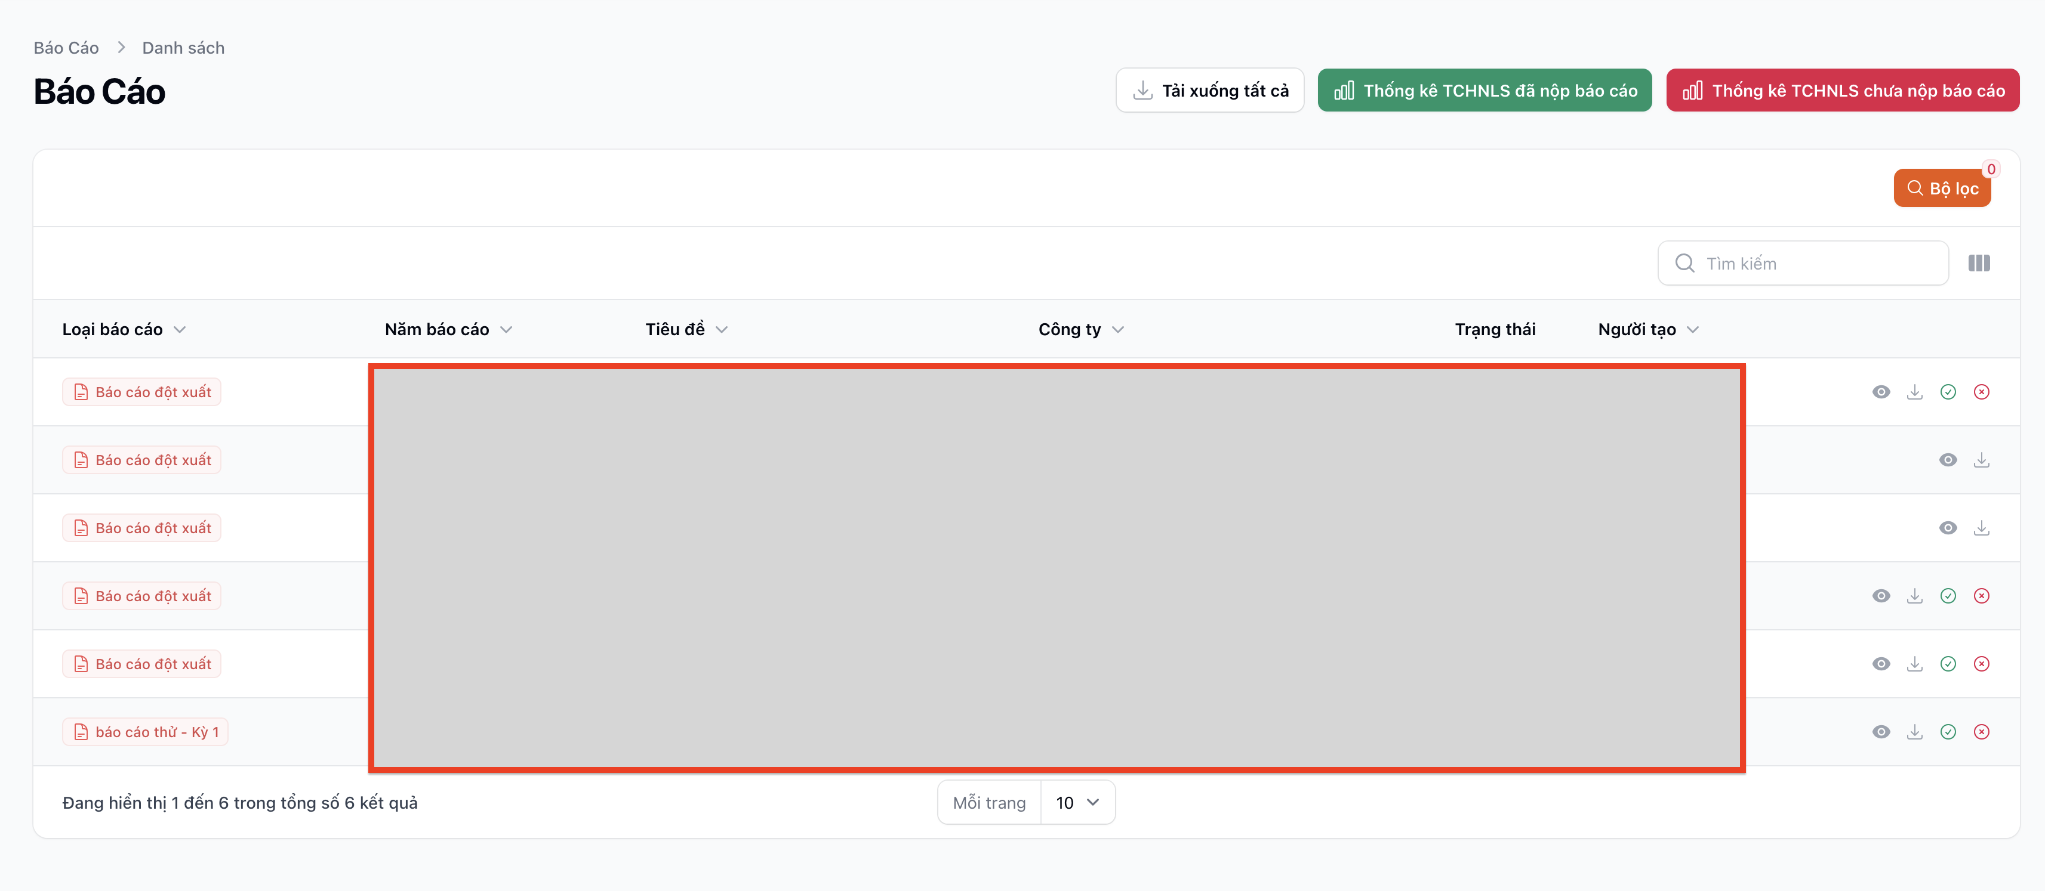Reject the first row report with red X
Image resolution: width=2045 pixels, height=891 pixels.
coord(1982,392)
